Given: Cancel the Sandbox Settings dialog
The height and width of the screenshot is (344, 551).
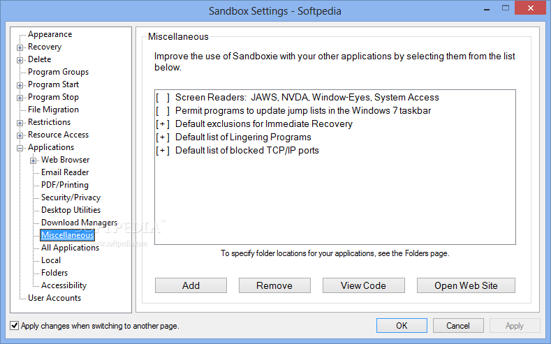Looking at the screenshot, I should coord(458,326).
